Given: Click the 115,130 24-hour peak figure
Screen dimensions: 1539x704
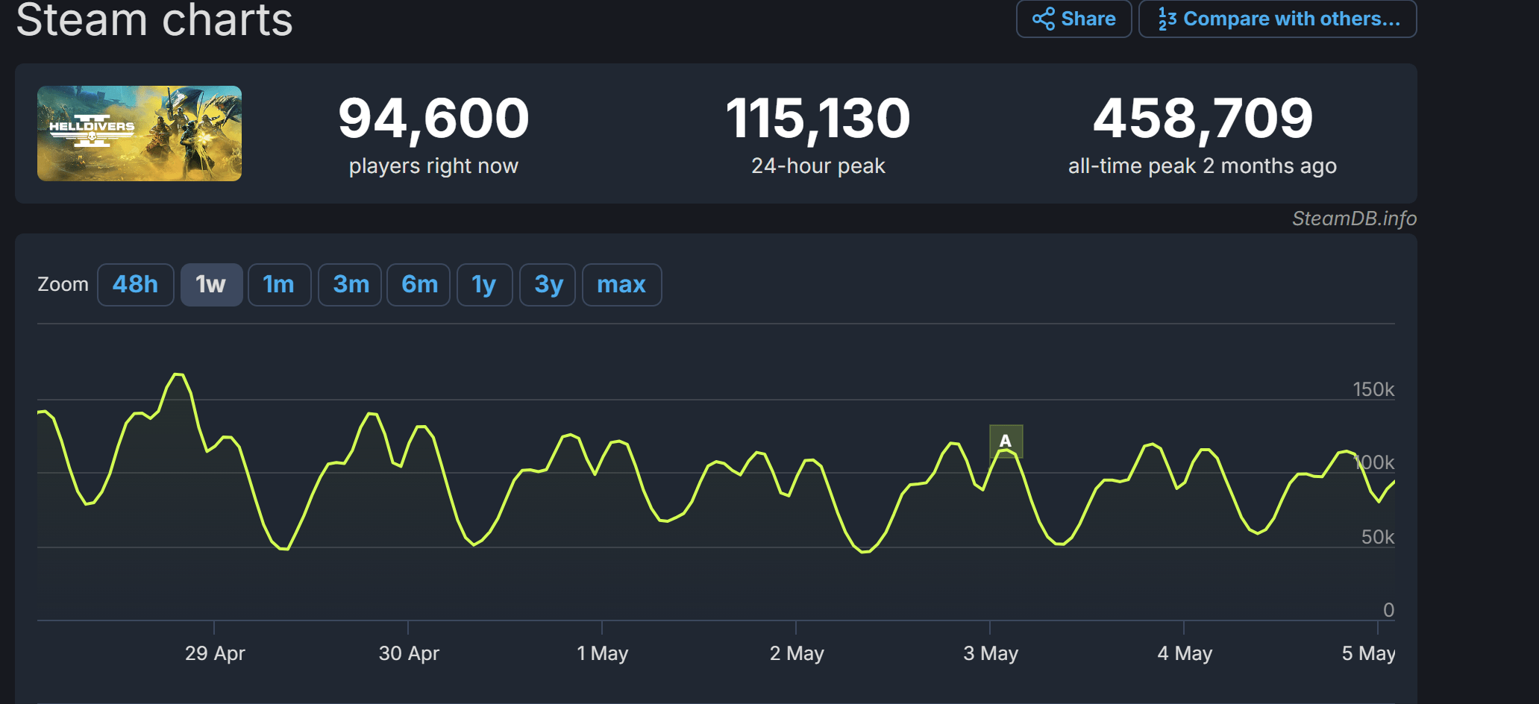Looking at the screenshot, I should (818, 118).
